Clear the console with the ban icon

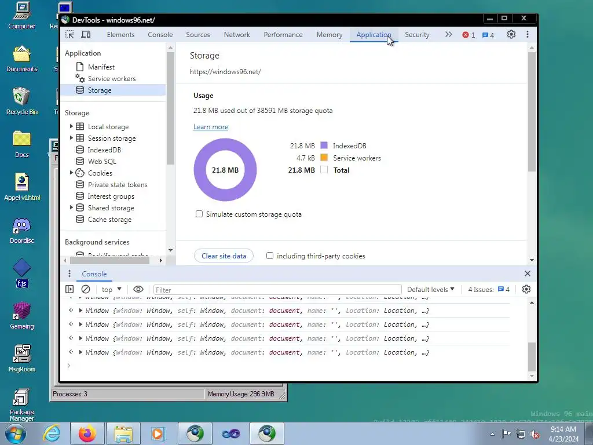86,290
